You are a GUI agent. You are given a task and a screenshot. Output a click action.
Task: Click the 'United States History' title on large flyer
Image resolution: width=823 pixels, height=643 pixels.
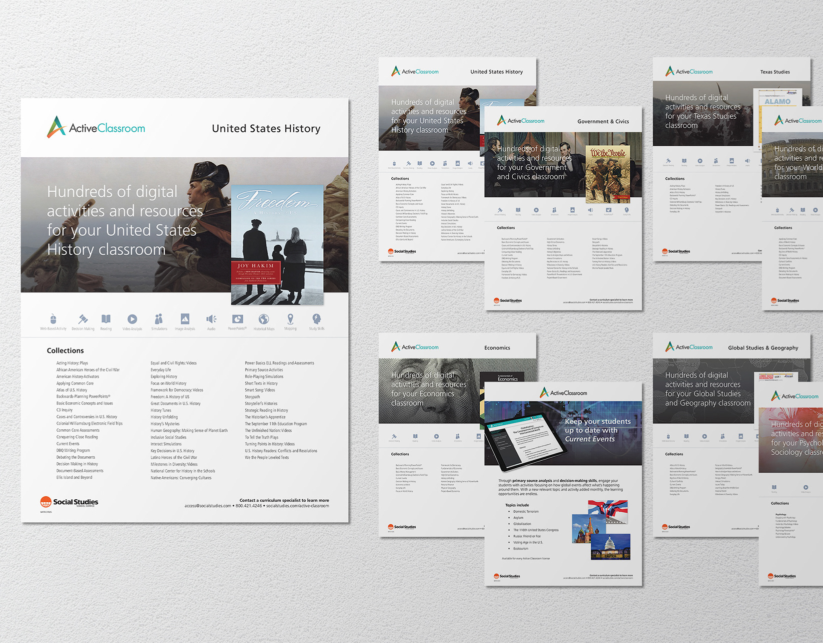pos(266,128)
